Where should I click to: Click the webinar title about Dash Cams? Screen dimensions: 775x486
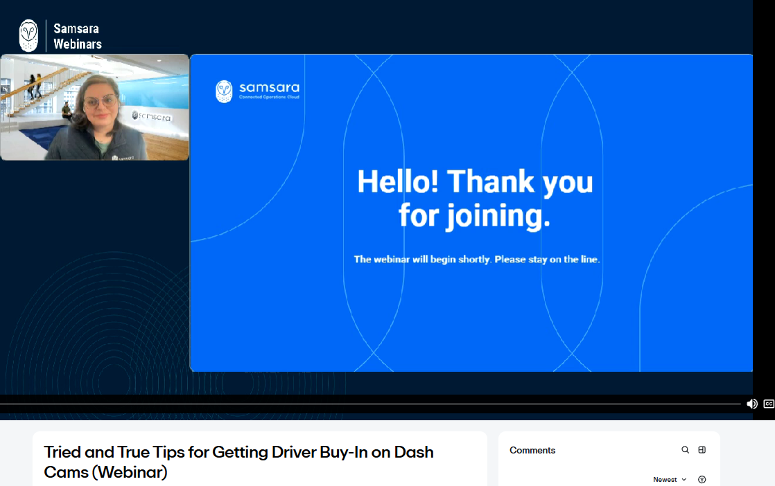click(x=238, y=462)
